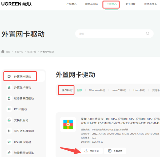Click the speaker icon for USB声卡驱动
Screen dimensions: 160x157
pos(9,142)
